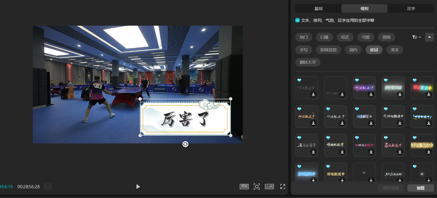The image size is (437, 198).
Task: Click the timeline grid icon beside timecode
Action: point(48,186)
